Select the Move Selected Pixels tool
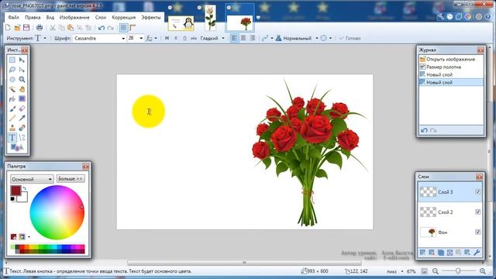The height and width of the screenshot is (279, 496). point(22,60)
